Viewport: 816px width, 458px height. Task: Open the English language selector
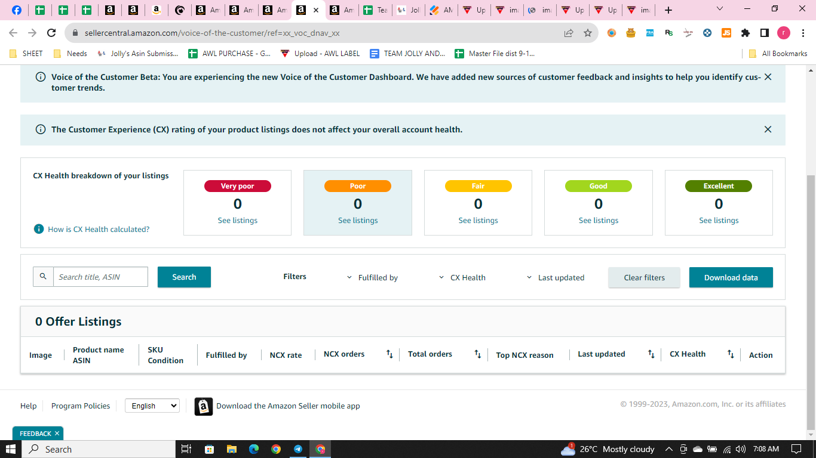152,406
